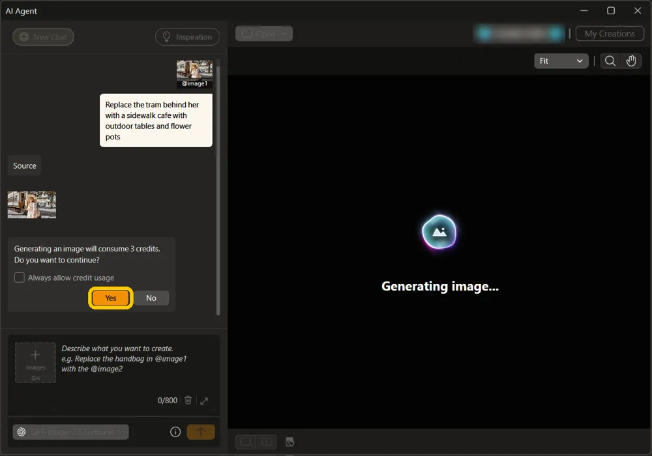Show info about the selected model
The height and width of the screenshot is (456, 652).
[175, 432]
